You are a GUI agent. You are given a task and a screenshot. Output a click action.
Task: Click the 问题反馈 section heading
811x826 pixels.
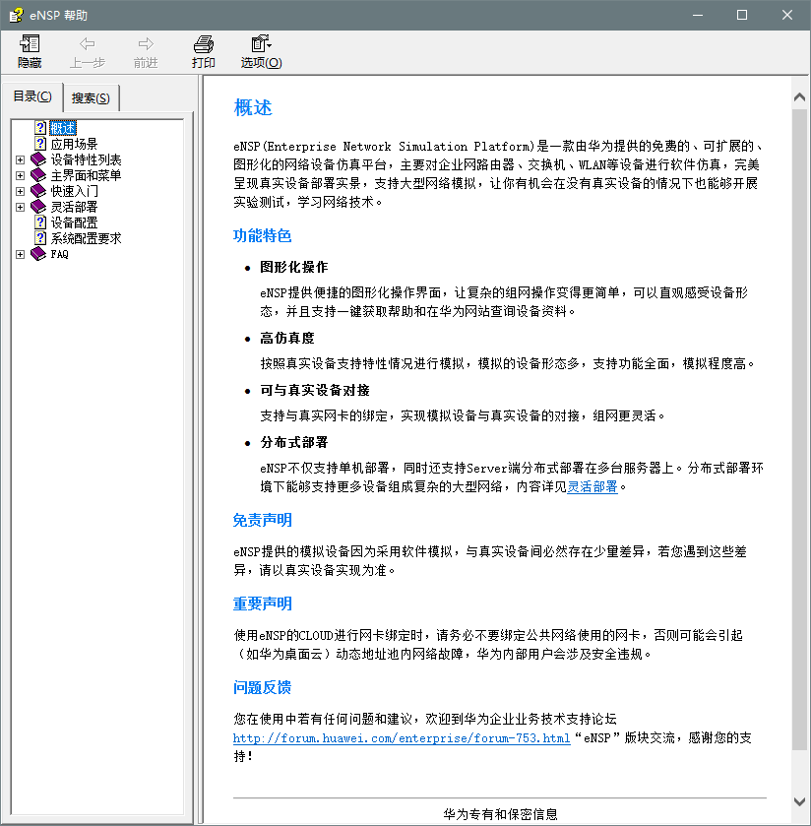coord(262,687)
